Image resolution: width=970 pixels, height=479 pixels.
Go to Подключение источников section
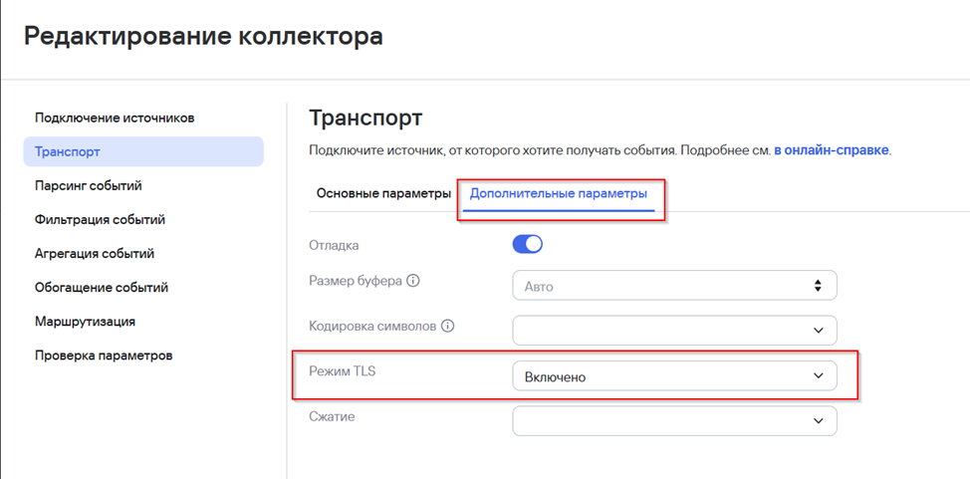[x=115, y=118]
